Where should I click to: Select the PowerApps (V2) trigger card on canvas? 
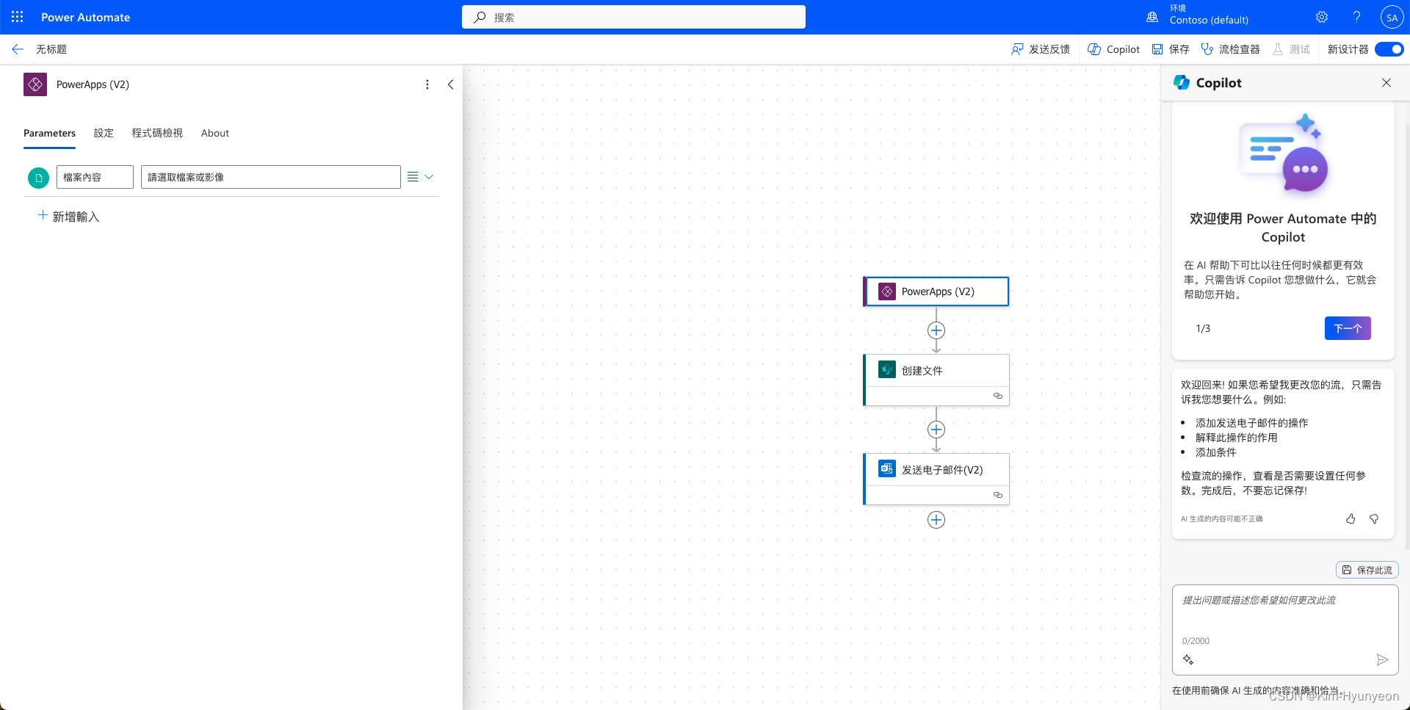tap(936, 291)
